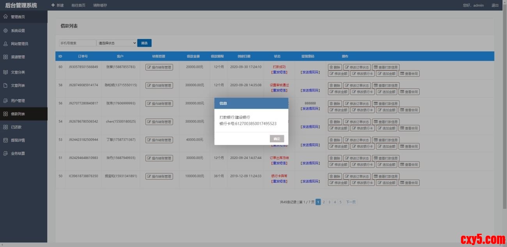
Task: Click 删除 for order ID 60
Action: tap(335, 67)
